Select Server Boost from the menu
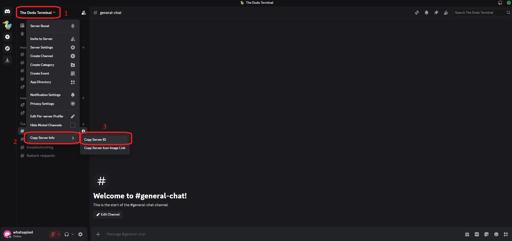 pos(53,26)
